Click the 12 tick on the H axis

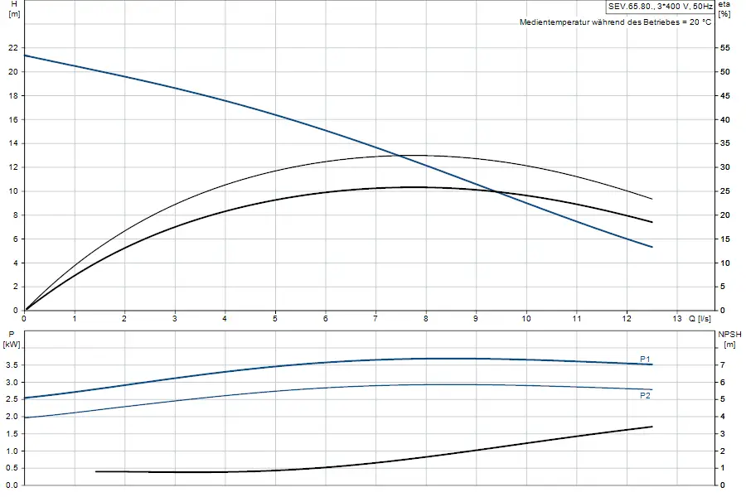click(x=12, y=167)
